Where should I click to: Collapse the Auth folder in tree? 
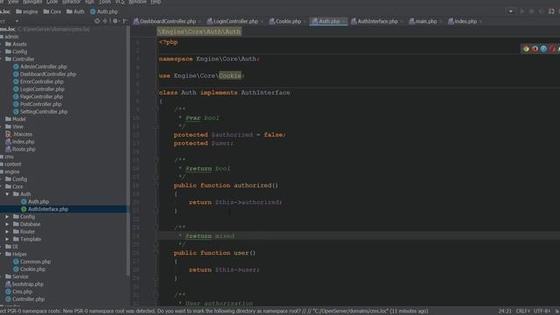pyautogui.click(x=7, y=194)
